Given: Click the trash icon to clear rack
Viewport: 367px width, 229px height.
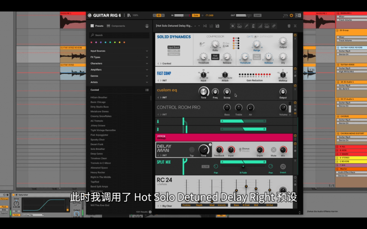Looking at the screenshot, I should [x=289, y=26].
